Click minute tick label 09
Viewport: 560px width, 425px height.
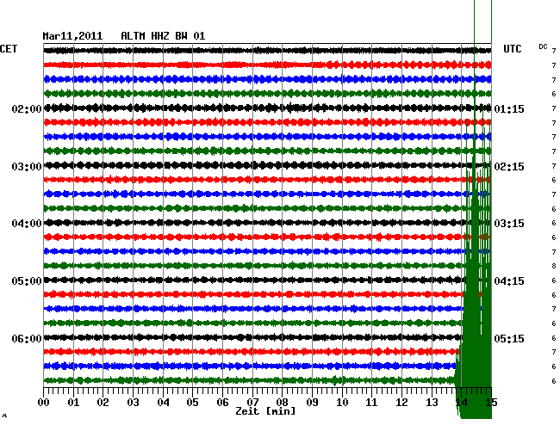pos(312,403)
